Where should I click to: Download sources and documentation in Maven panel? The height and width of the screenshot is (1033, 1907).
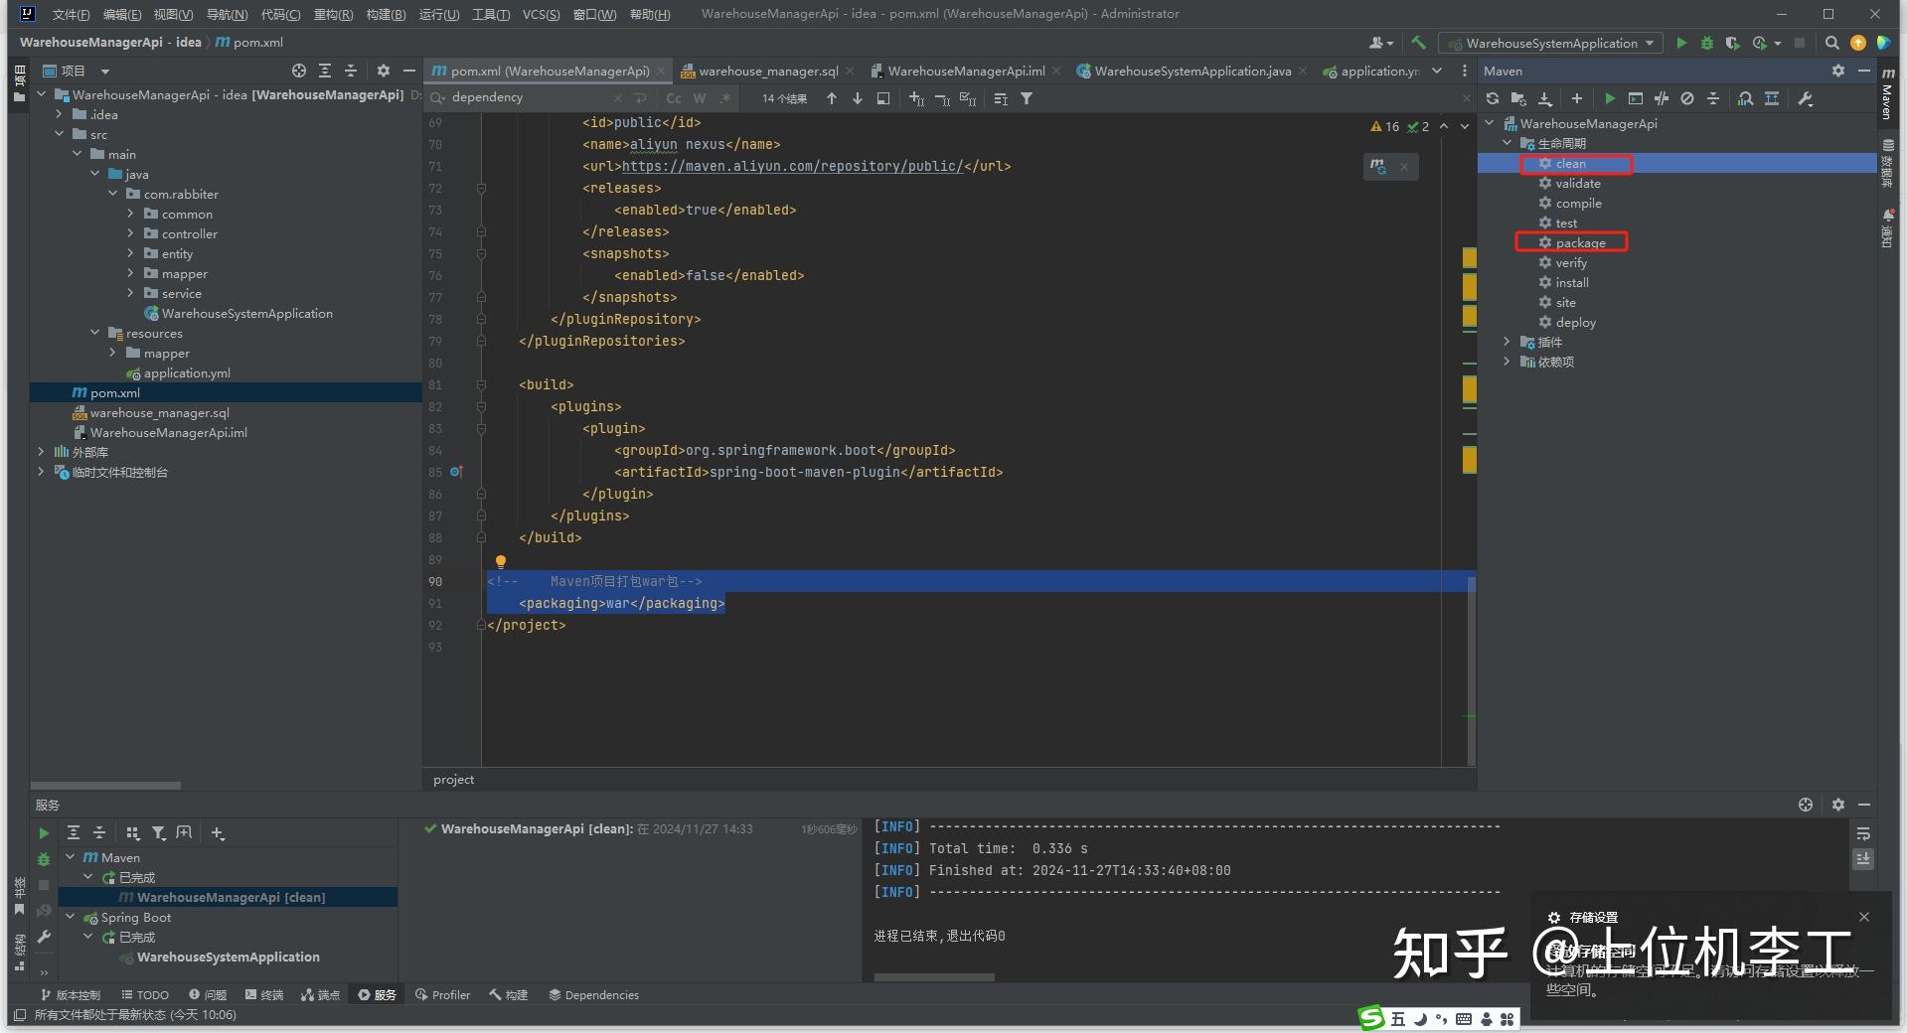tap(1544, 98)
